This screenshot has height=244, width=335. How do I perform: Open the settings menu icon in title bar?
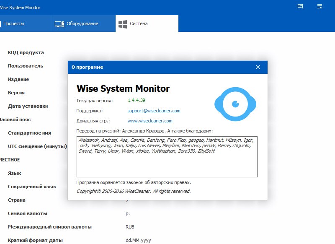tap(320, 6)
